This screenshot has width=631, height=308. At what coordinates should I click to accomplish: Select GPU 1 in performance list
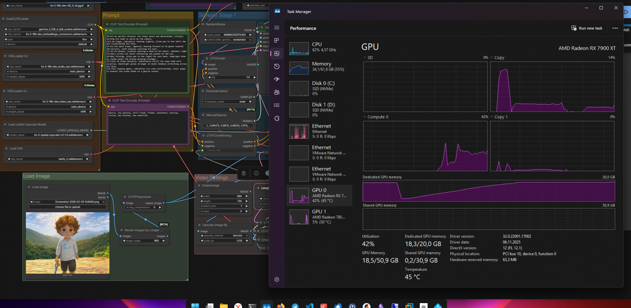[319, 216]
